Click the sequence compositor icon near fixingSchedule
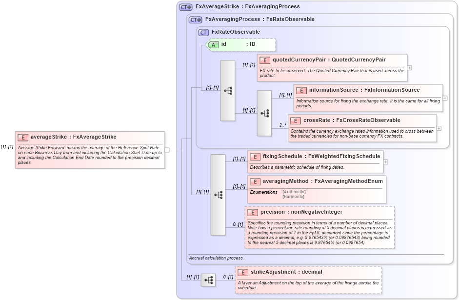The height and width of the screenshot is (300, 459). pyautogui.click(x=218, y=195)
